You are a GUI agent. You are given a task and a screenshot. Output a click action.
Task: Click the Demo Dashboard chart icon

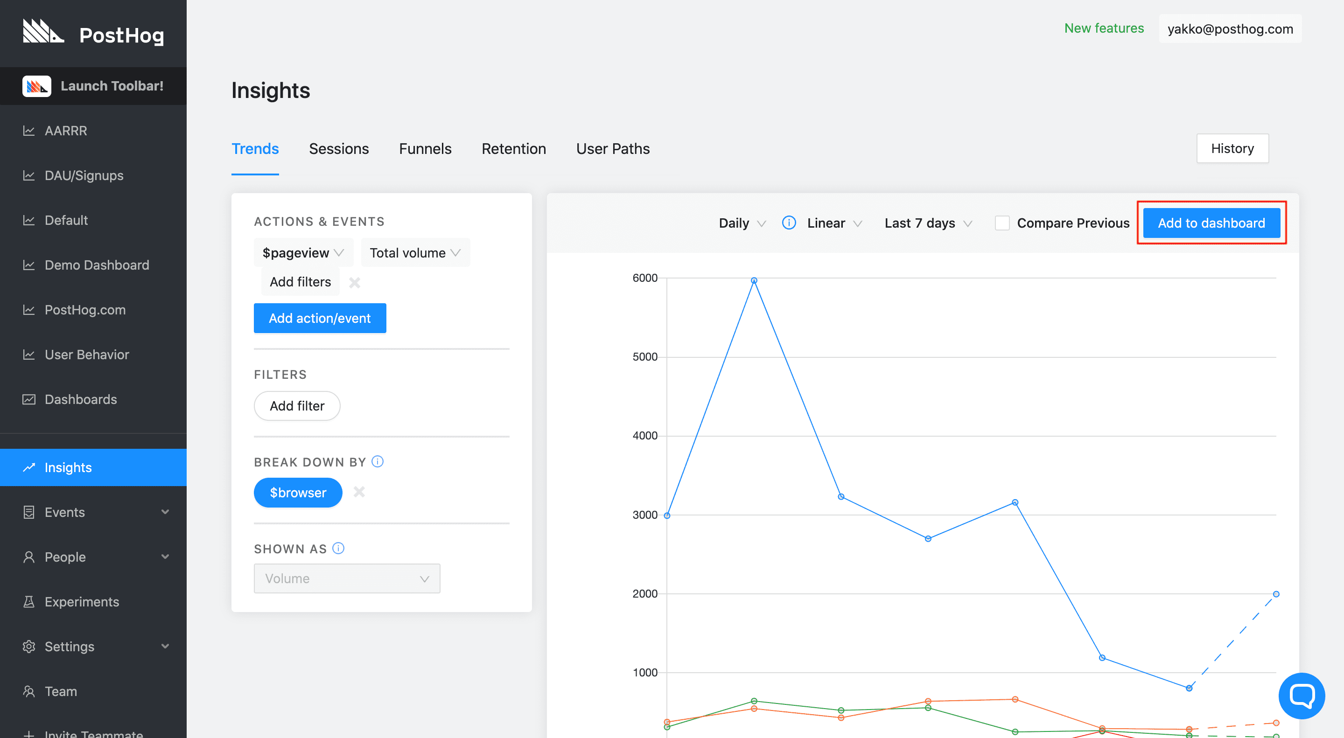[x=28, y=265]
